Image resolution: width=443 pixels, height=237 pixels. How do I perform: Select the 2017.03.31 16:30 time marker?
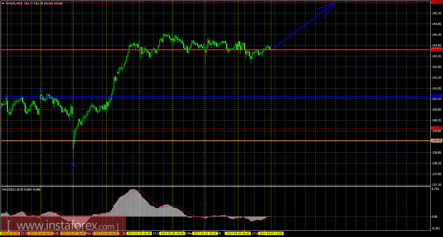(x=205, y=234)
